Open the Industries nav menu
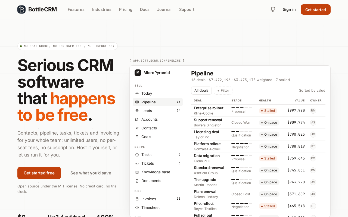The image size is (348, 217). [x=102, y=9]
